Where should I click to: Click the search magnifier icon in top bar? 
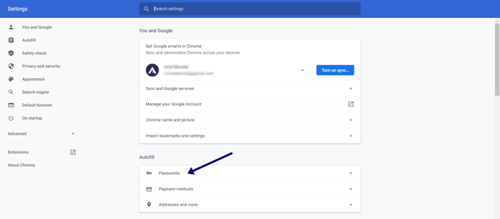pos(146,9)
